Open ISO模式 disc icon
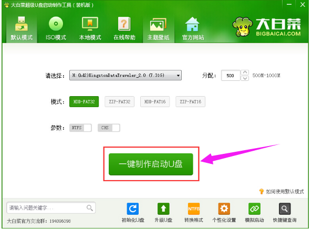The height and width of the screenshot is (229, 312). pyautogui.click(x=56, y=24)
